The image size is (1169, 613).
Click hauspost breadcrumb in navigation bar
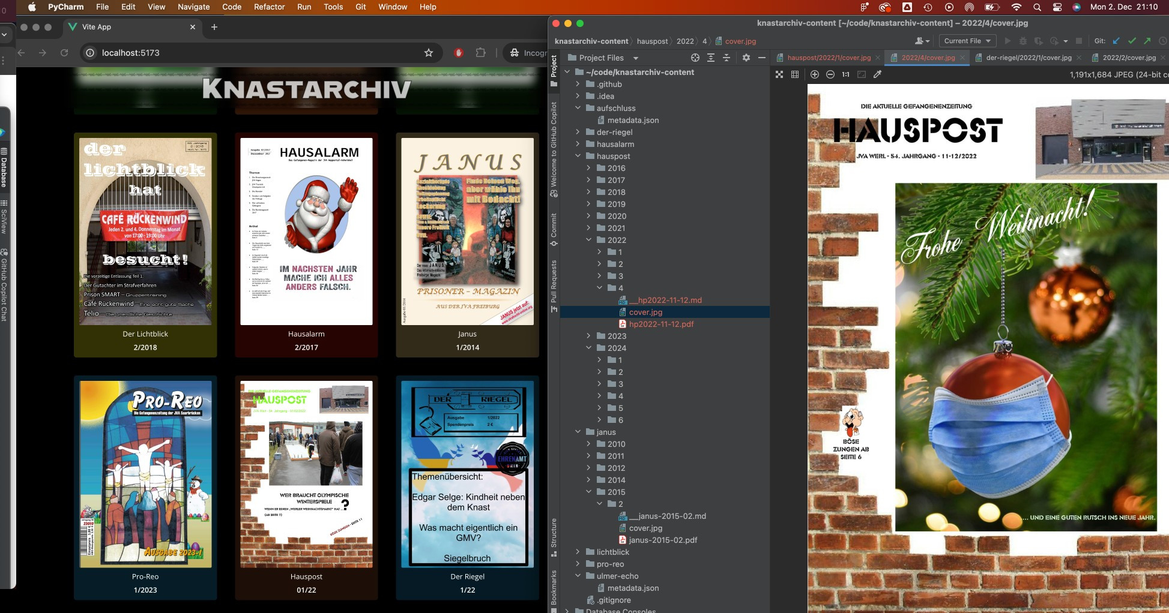(652, 41)
